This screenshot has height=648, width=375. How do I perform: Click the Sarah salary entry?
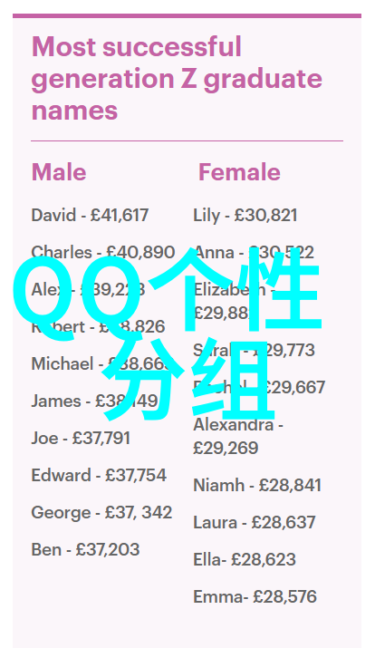[254, 351]
